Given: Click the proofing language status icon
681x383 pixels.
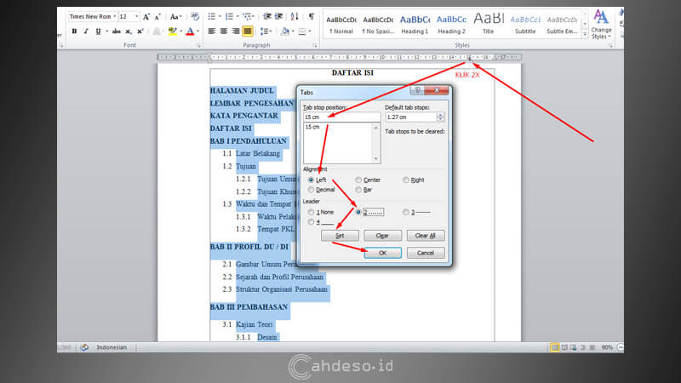Looking at the screenshot, I should pyautogui.click(x=84, y=347).
